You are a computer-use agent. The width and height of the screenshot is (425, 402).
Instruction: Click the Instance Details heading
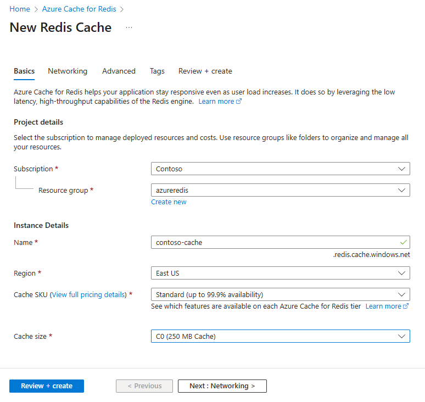tap(41, 225)
